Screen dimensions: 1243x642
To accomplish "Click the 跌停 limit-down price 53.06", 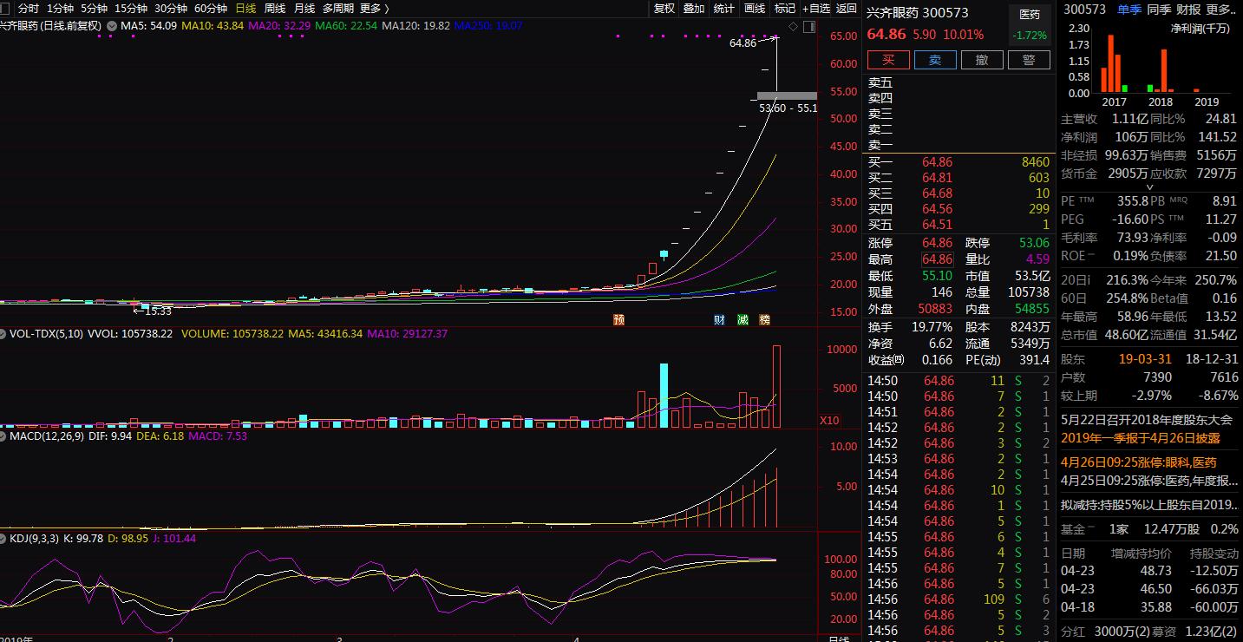I will (x=1033, y=243).
